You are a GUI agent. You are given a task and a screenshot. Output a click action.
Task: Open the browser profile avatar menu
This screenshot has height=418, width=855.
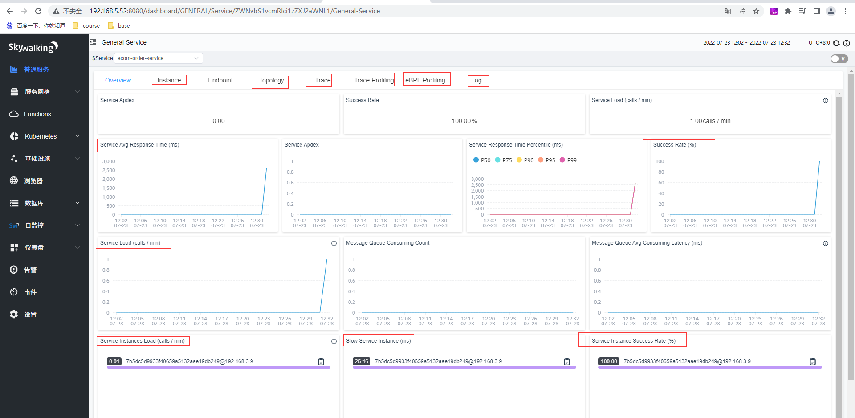(831, 11)
